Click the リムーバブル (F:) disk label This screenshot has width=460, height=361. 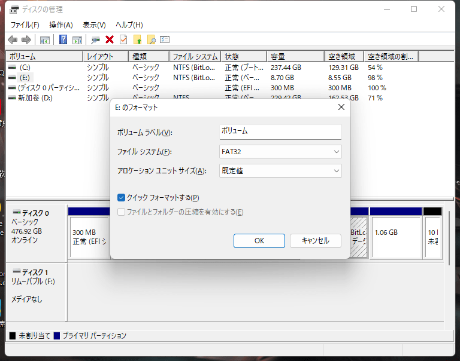click(x=33, y=282)
